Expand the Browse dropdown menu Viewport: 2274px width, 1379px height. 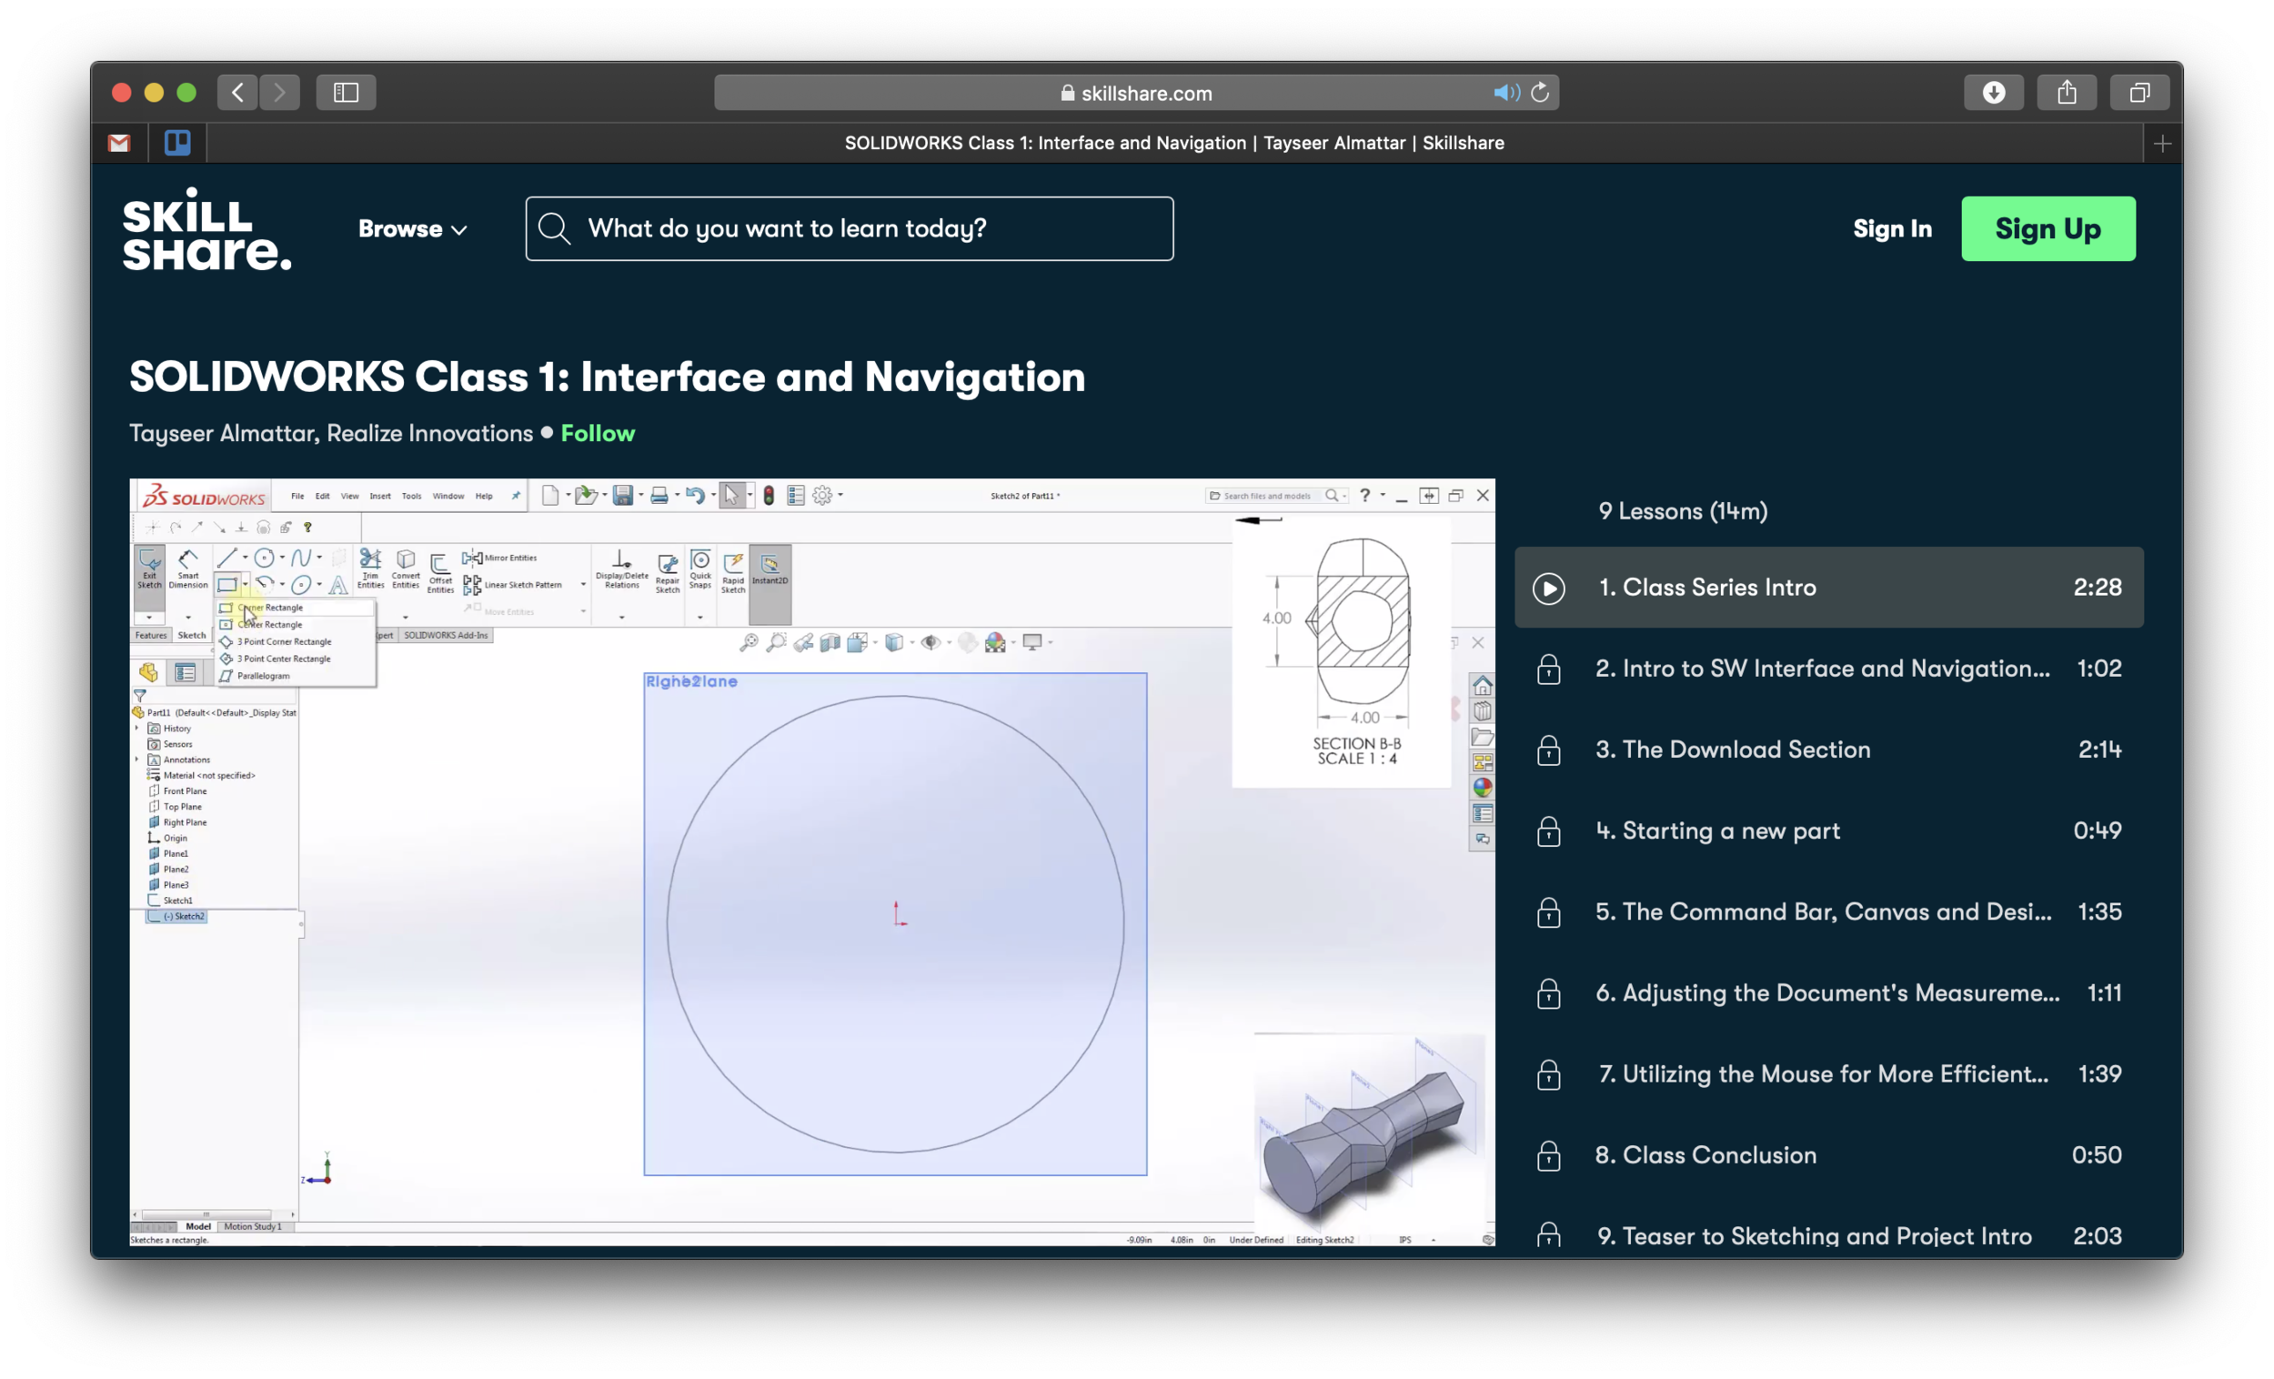pos(413,229)
